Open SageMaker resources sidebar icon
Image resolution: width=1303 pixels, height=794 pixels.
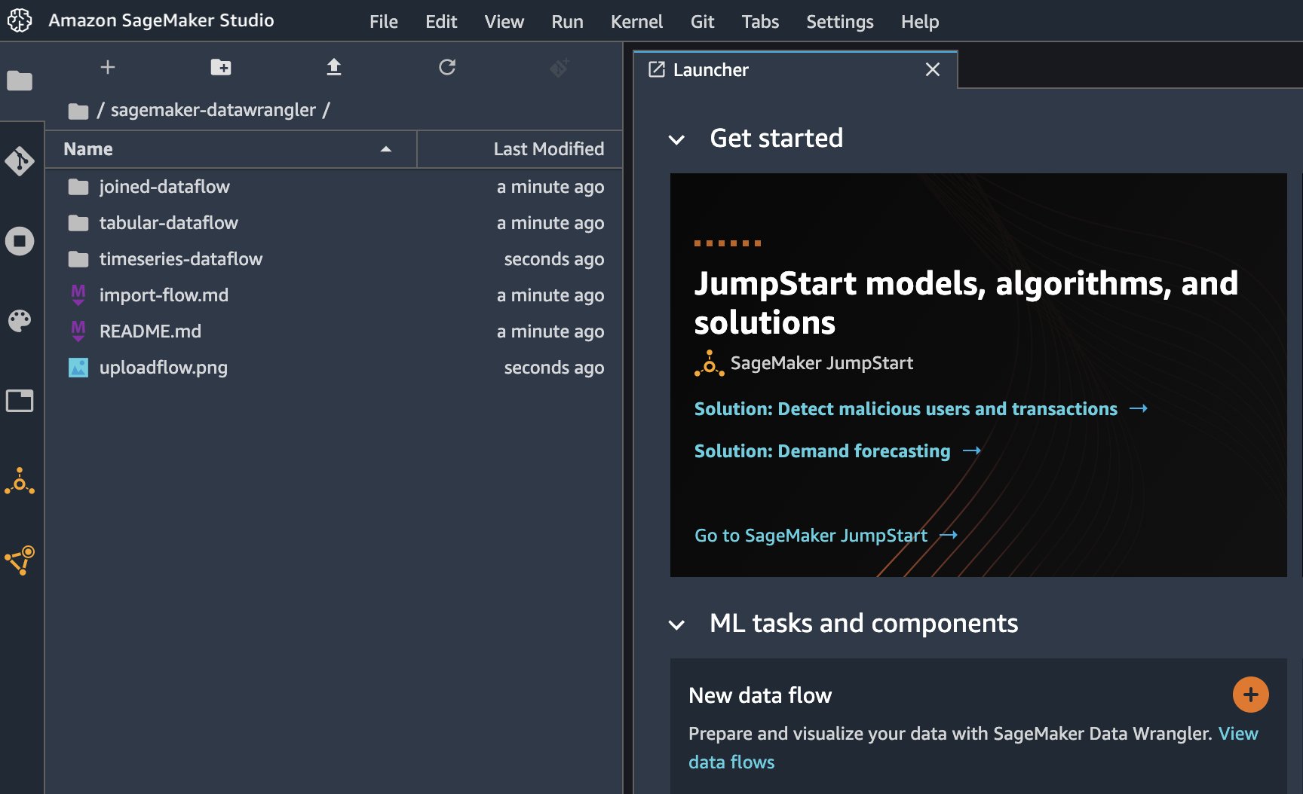click(20, 560)
